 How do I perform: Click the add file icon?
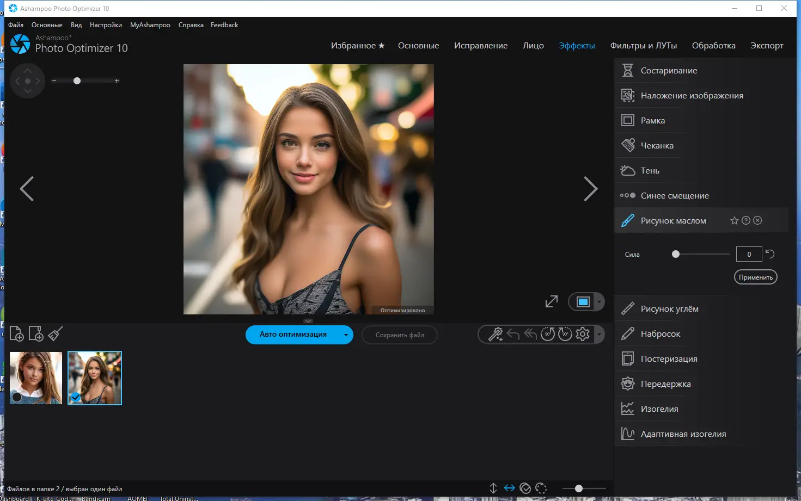16,333
